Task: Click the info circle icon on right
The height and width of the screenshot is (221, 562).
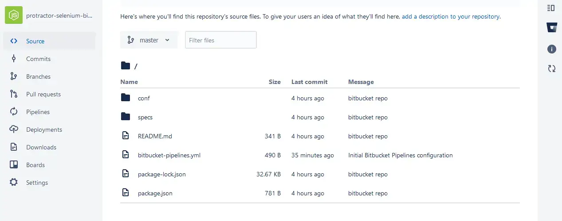Action: click(552, 49)
